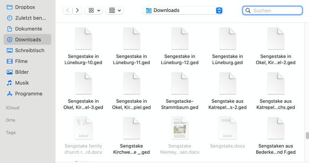
Task: Click the Orte sidebar section header
Action: point(10,120)
